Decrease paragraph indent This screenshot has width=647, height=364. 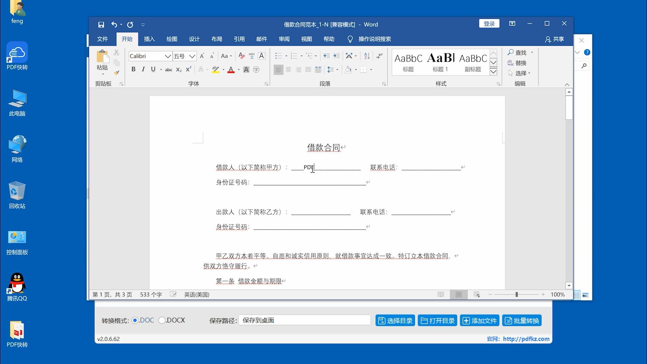pos(326,56)
